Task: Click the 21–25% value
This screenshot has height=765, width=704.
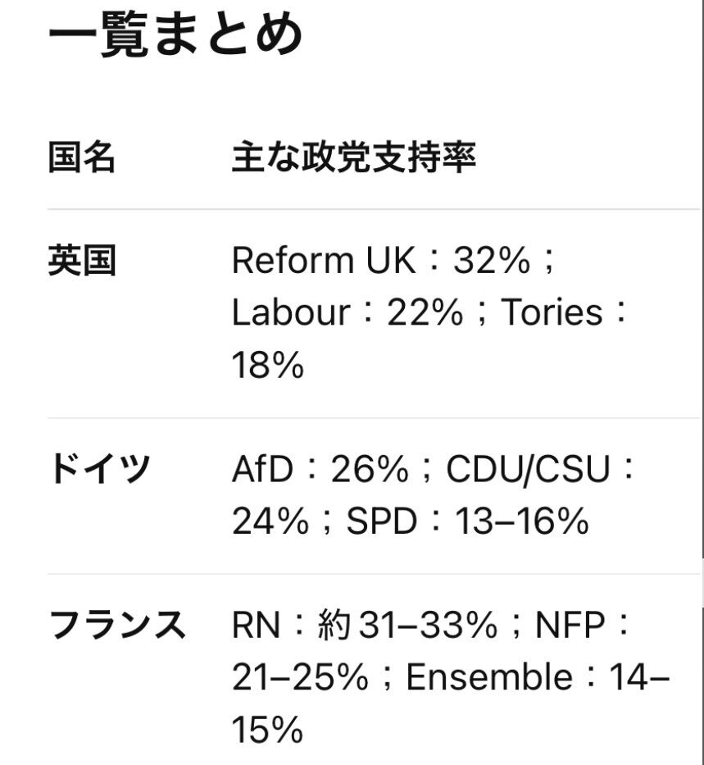Action: point(299,678)
